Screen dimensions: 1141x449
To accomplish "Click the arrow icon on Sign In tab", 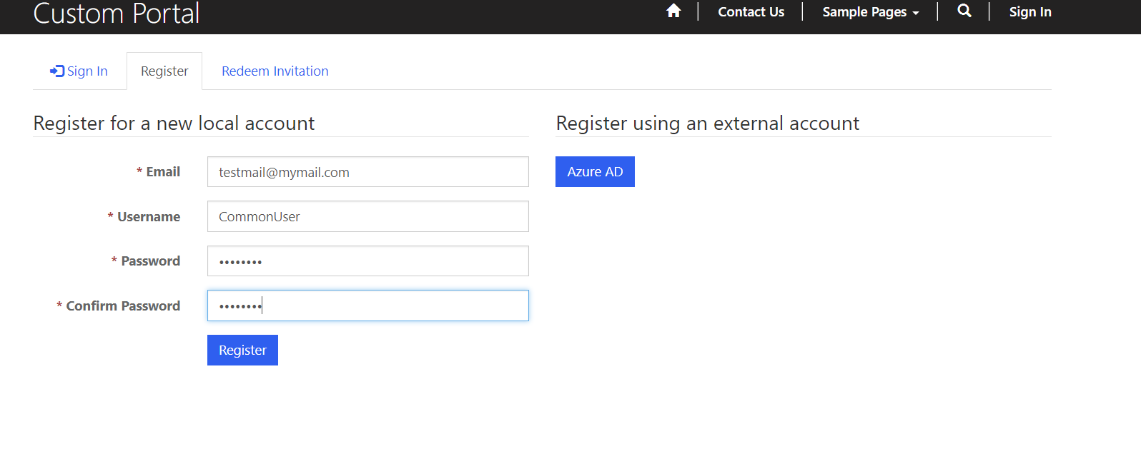I will [x=56, y=71].
